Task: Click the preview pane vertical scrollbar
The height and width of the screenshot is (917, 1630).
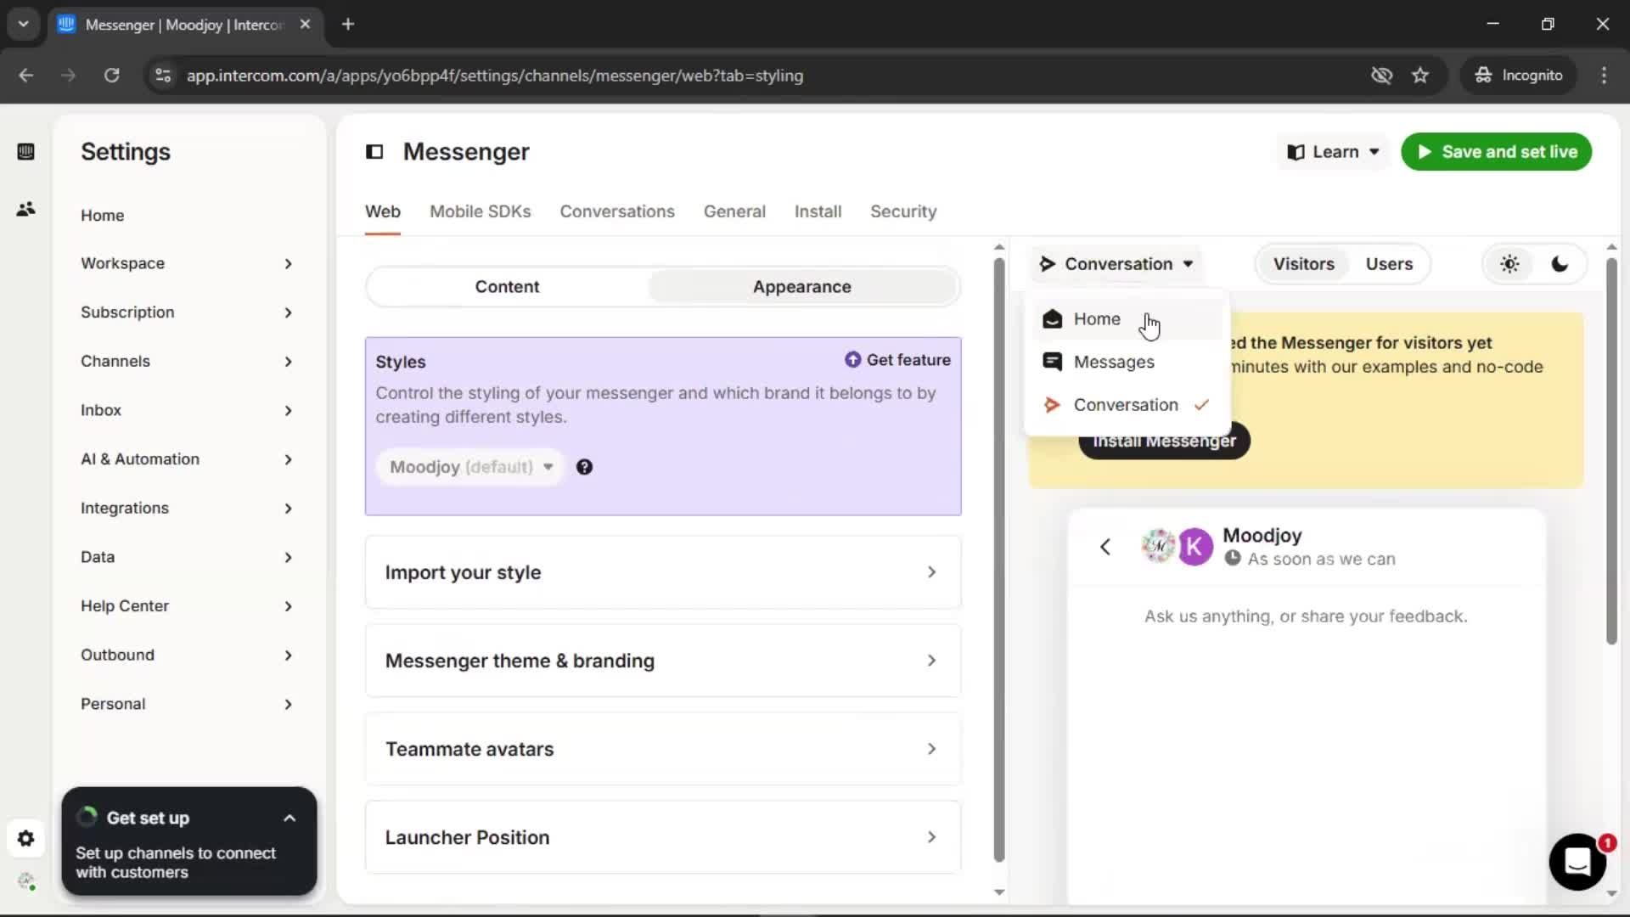Action: [1611, 450]
